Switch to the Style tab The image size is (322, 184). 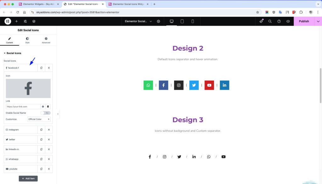coord(27,40)
